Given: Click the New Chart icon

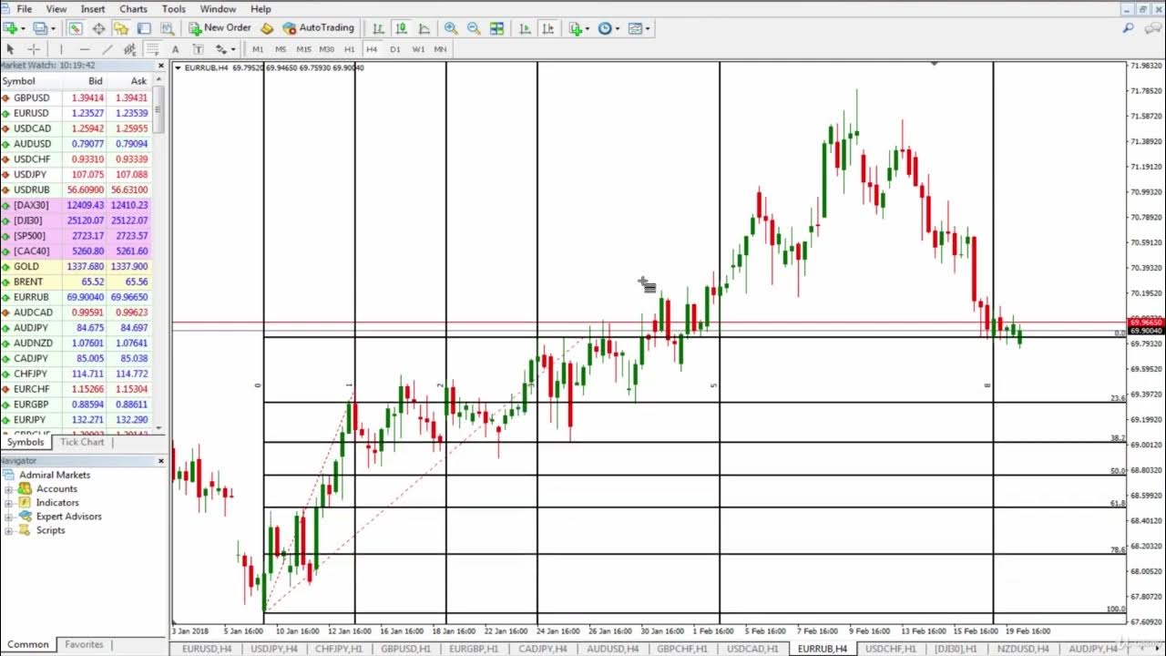Looking at the screenshot, I should [x=10, y=28].
